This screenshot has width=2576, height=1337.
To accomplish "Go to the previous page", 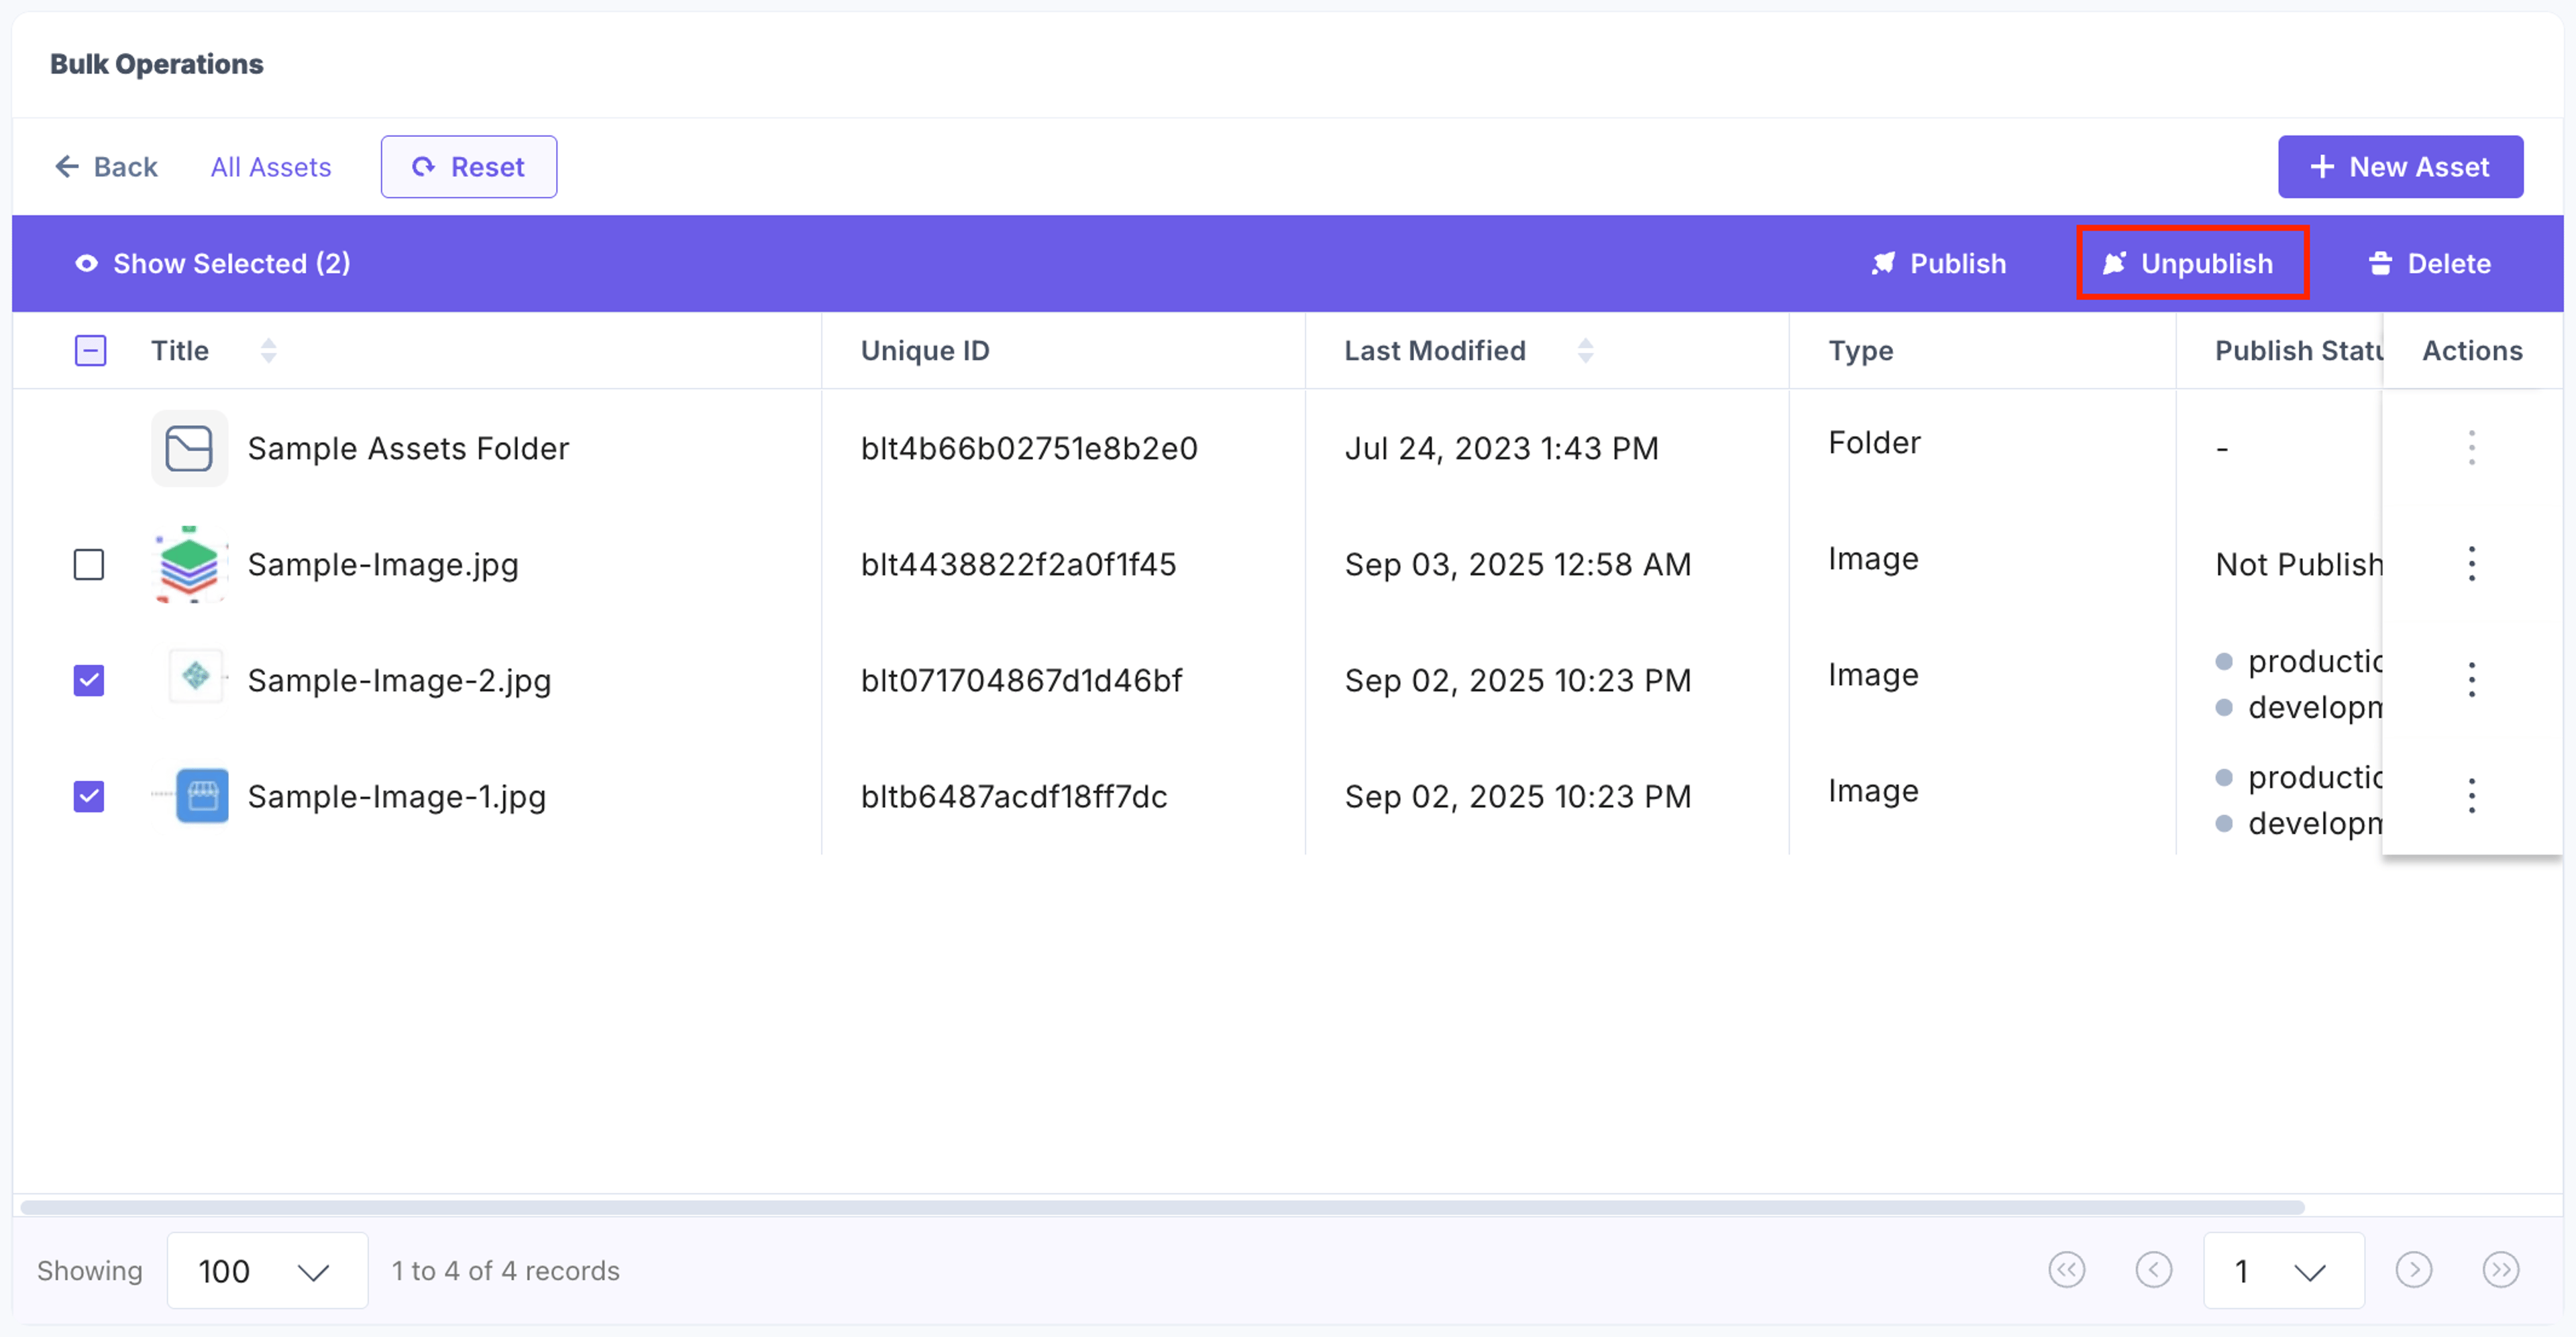I will (x=2154, y=1270).
